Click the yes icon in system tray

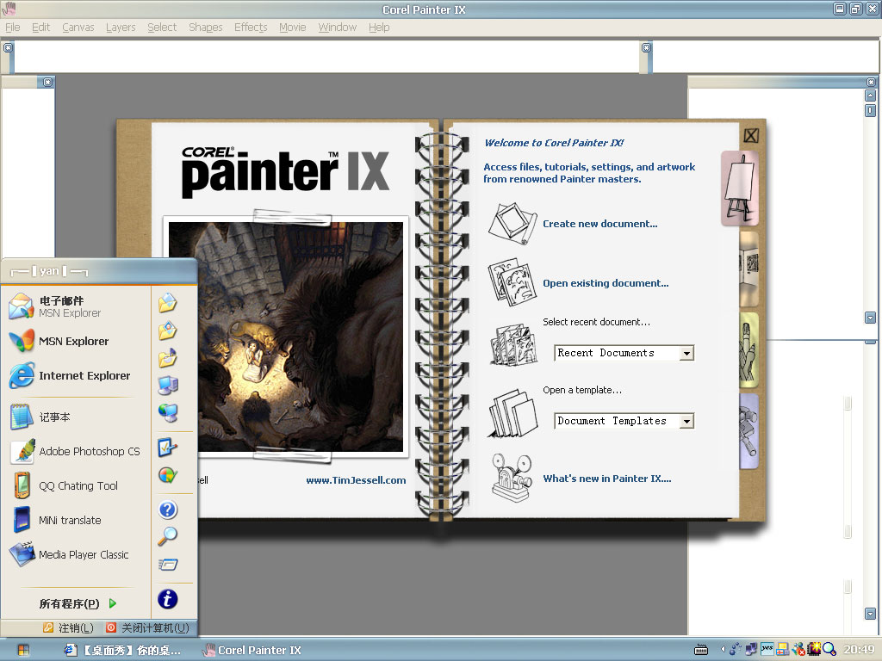click(767, 649)
